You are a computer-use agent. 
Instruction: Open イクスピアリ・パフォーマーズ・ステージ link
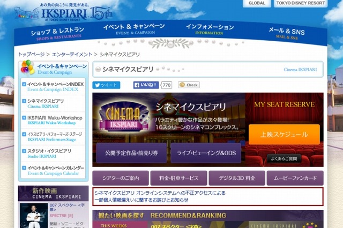click(x=55, y=136)
